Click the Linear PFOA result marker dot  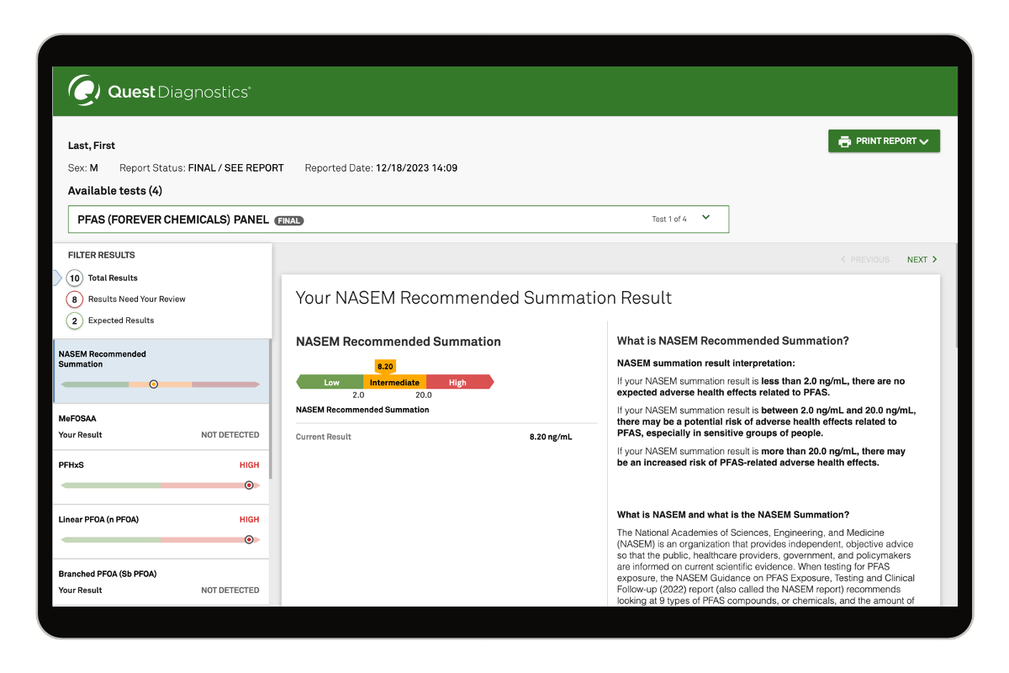tap(249, 540)
